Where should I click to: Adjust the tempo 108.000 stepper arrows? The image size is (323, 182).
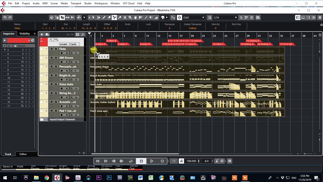pos(199,161)
